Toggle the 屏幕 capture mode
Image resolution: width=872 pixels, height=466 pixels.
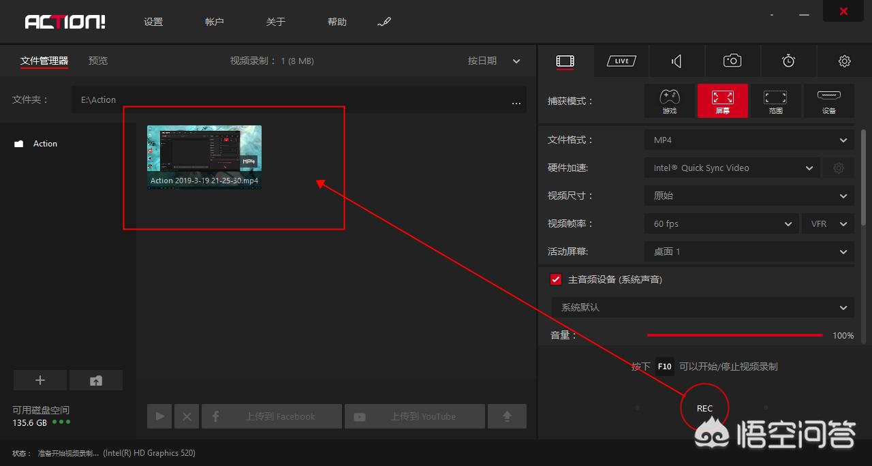tap(722, 100)
